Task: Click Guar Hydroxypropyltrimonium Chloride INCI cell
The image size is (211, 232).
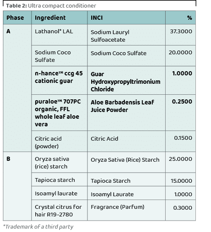Action: [127, 80]
